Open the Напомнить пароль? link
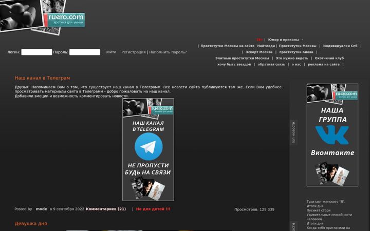 pos(168,52)
